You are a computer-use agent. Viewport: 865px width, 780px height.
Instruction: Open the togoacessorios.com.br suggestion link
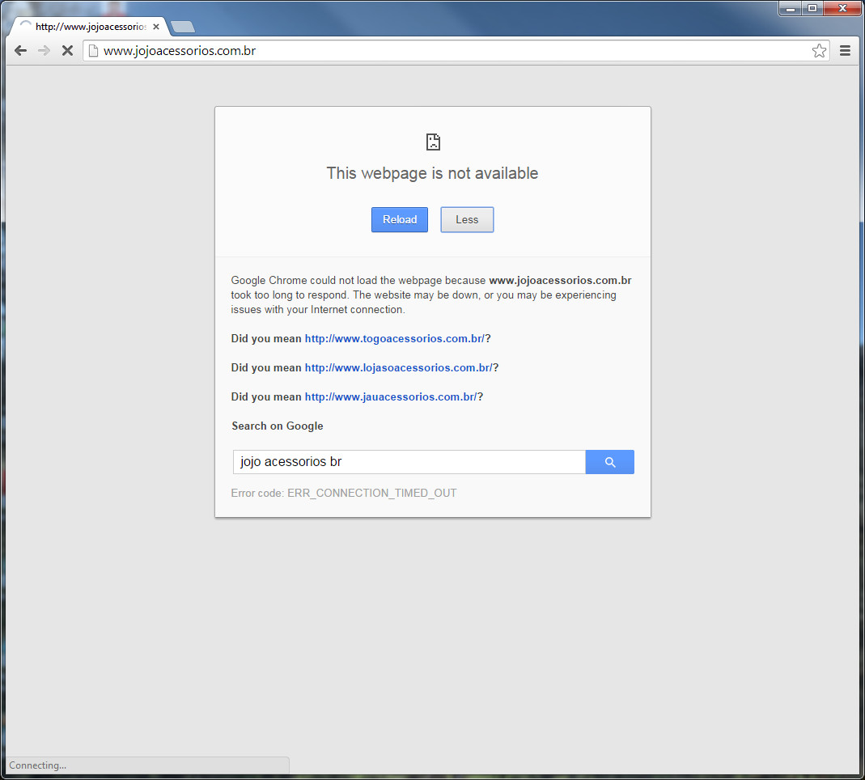point(394,339)
